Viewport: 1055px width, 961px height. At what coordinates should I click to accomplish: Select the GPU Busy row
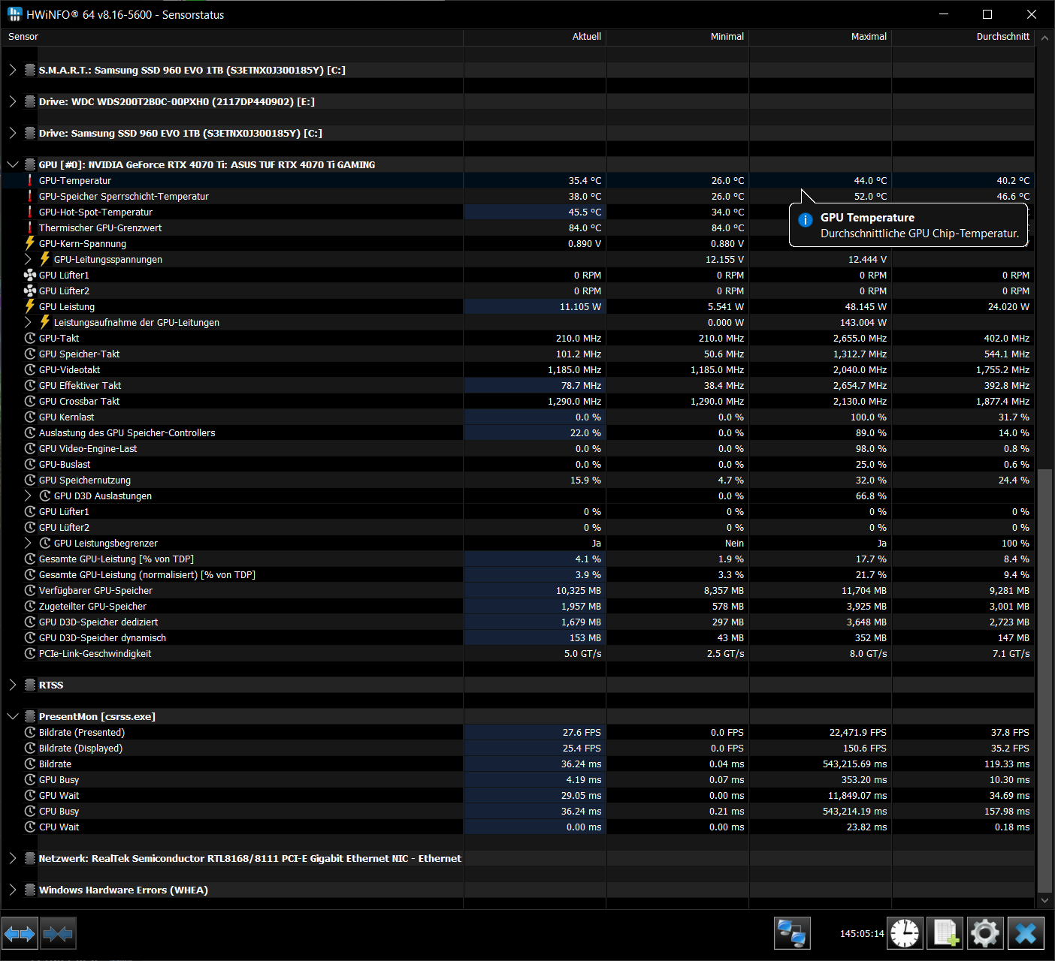518,780
